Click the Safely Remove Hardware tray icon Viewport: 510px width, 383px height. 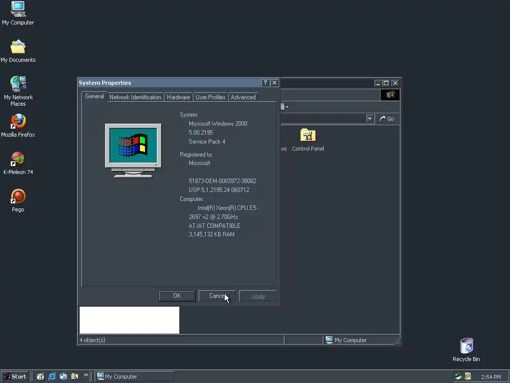(x=459, y=377)
